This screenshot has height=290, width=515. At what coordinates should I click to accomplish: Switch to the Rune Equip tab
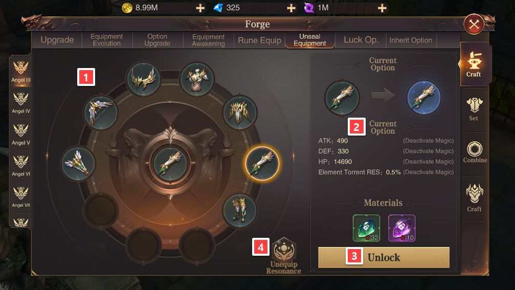tap(259, 40)
